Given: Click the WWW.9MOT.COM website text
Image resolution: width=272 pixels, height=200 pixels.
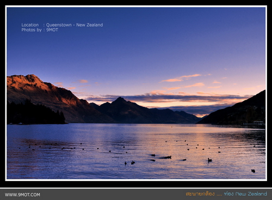Looking at the screenshot, I should click(x=22, y=195).
